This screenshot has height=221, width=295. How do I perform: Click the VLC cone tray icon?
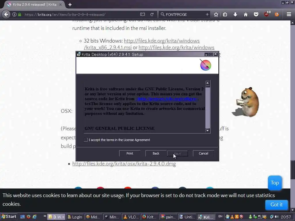point(232,217)
